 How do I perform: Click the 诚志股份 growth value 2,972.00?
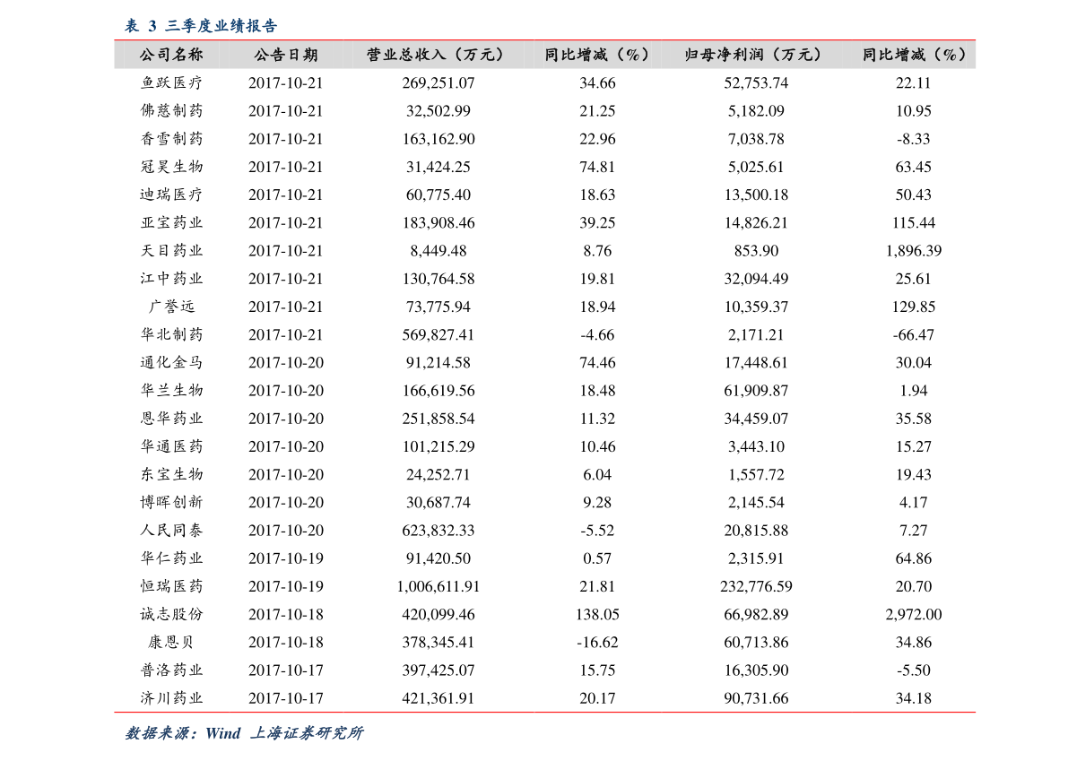click(x=914, y=615)
